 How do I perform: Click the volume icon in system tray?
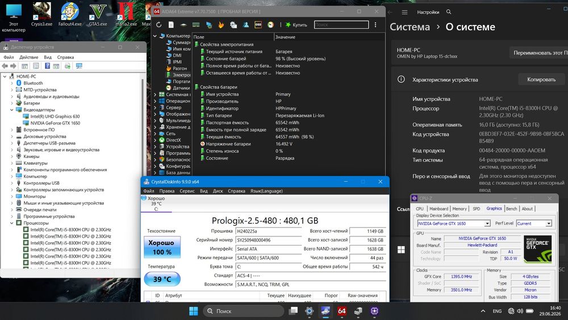pyautogui.click(x=520, y=311)
